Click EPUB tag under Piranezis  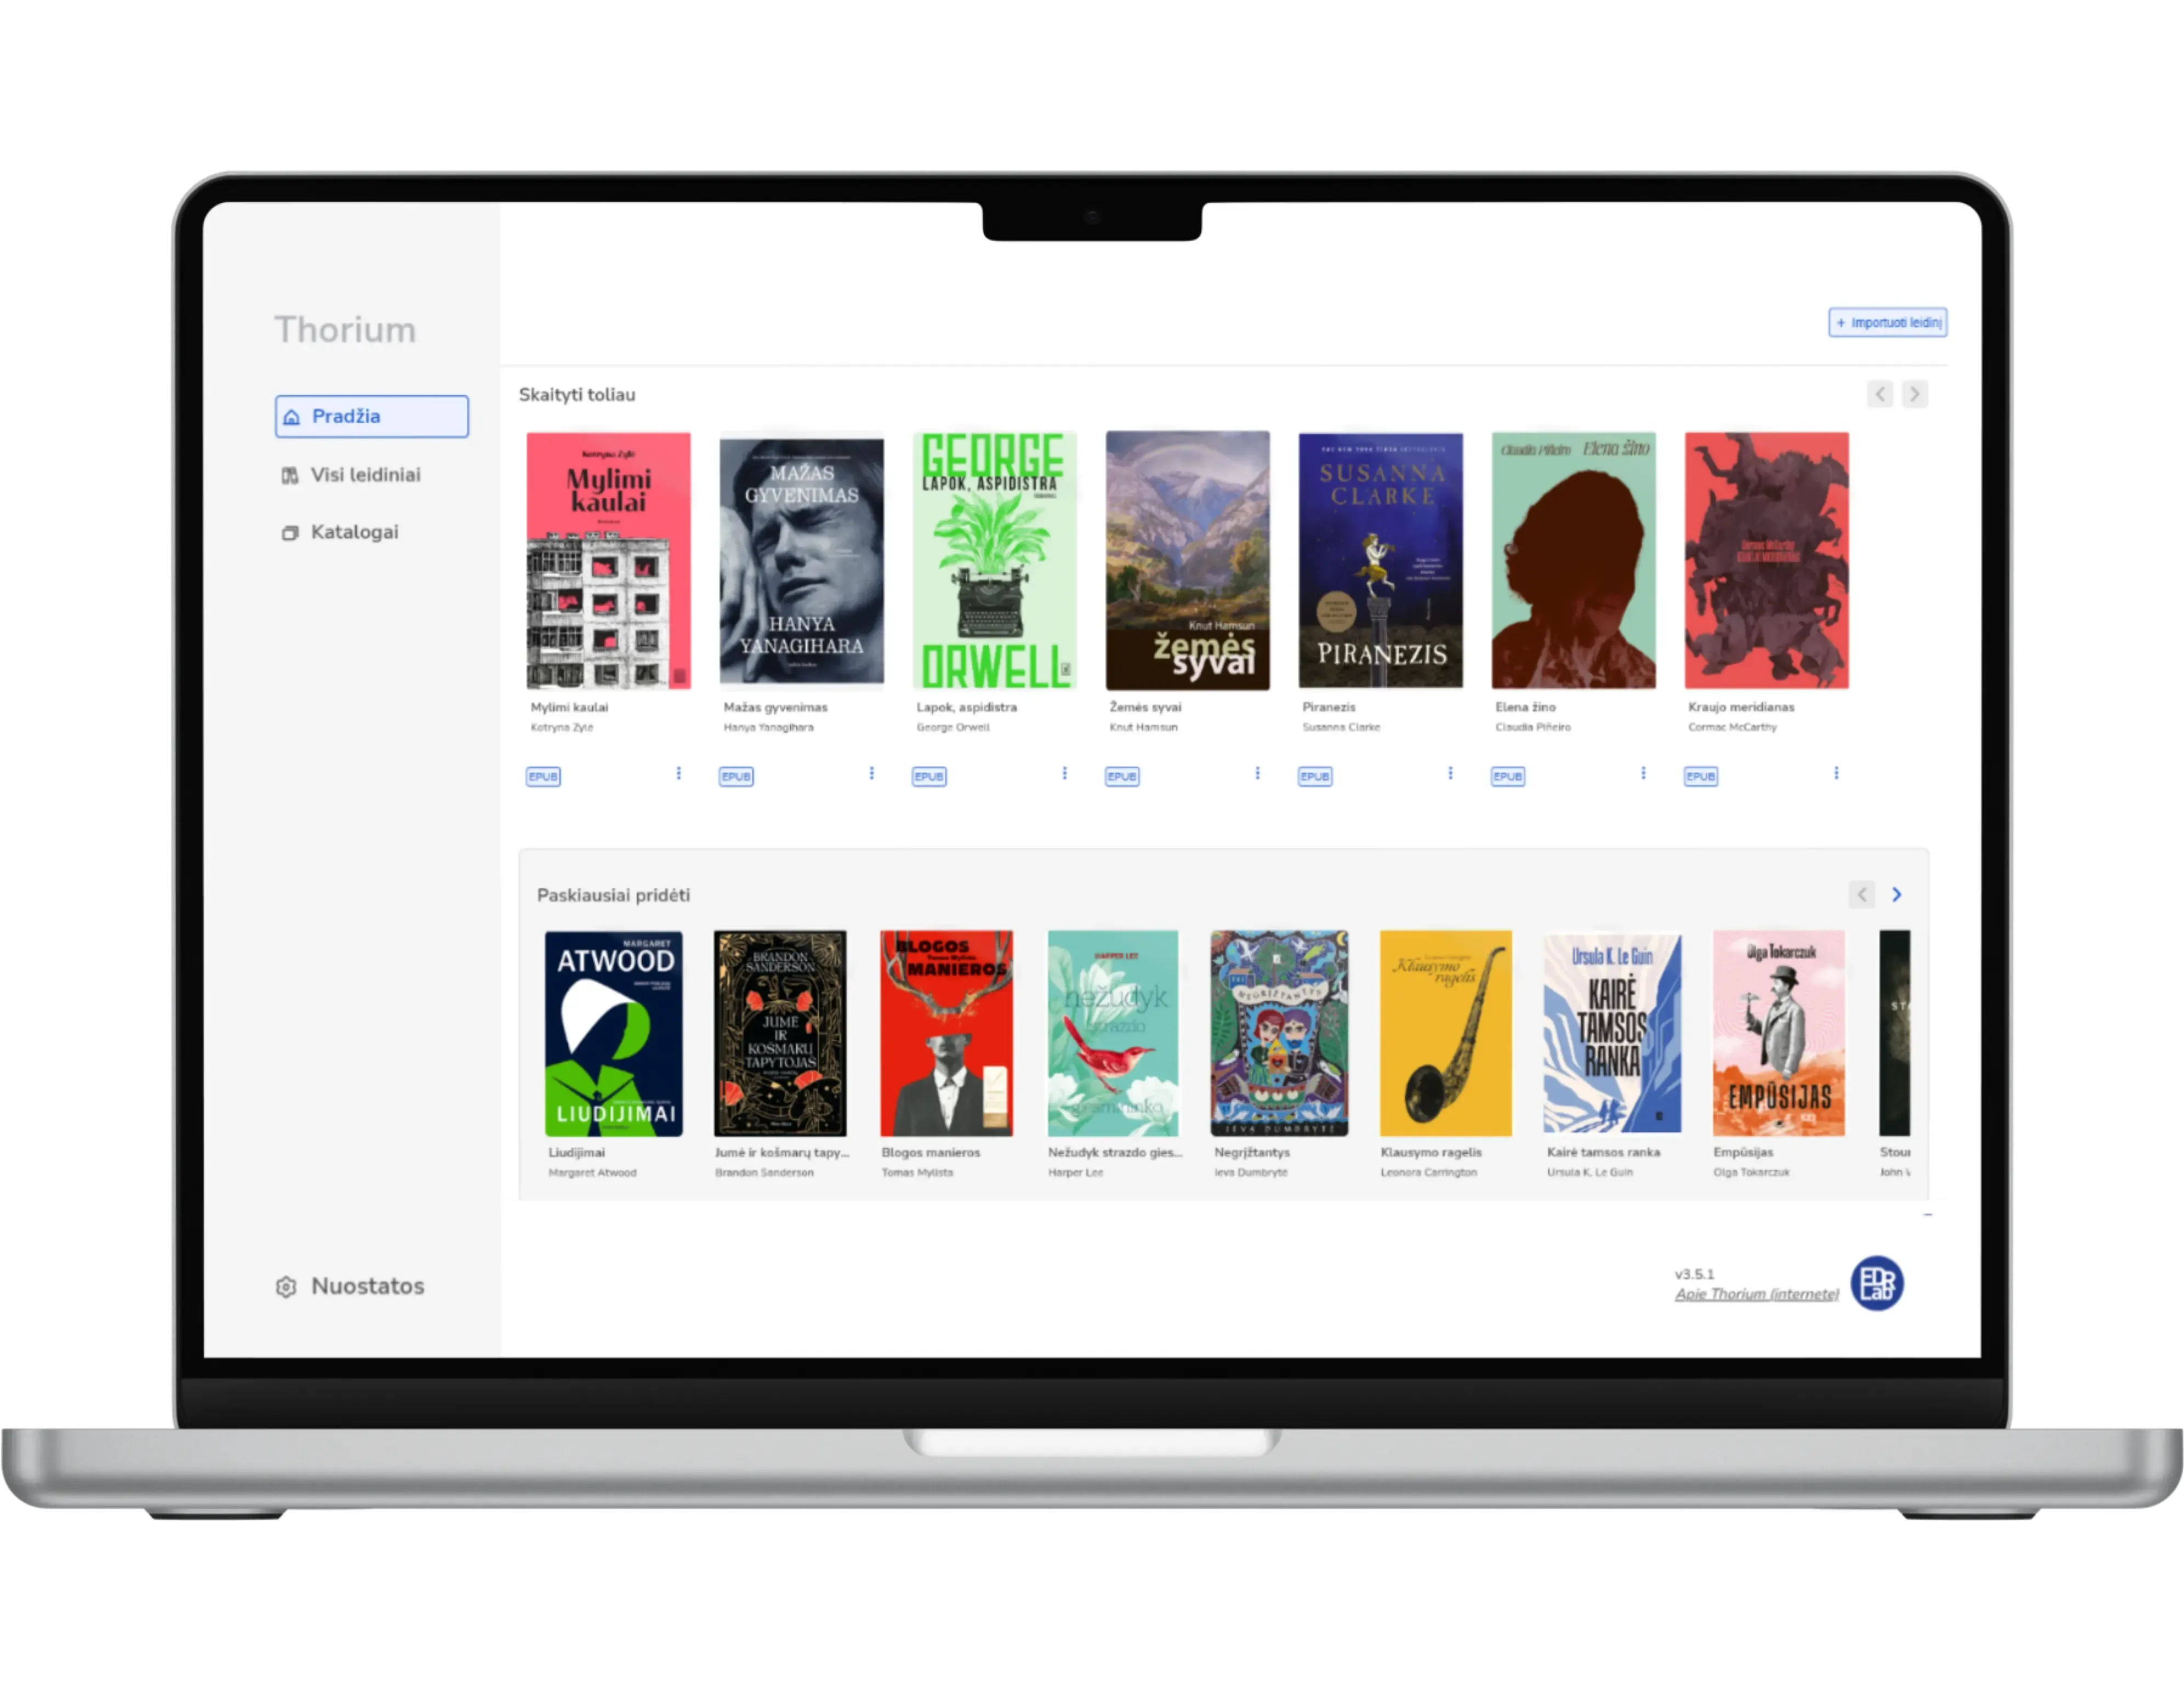click(x=1315, y=777)
